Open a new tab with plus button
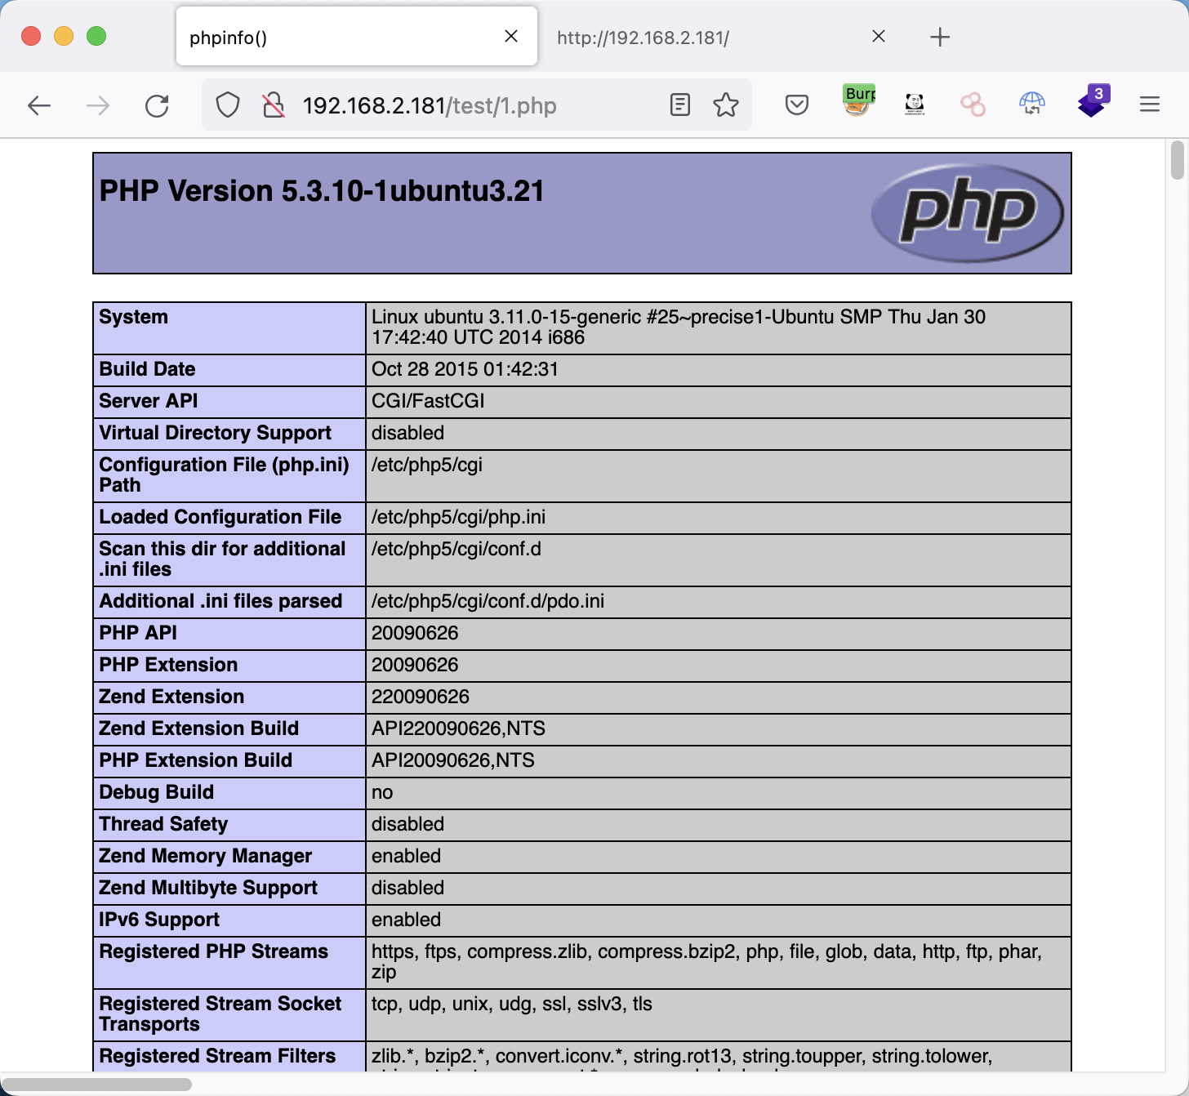The width and height of the screenshot is (1189, 1096). 940,37
